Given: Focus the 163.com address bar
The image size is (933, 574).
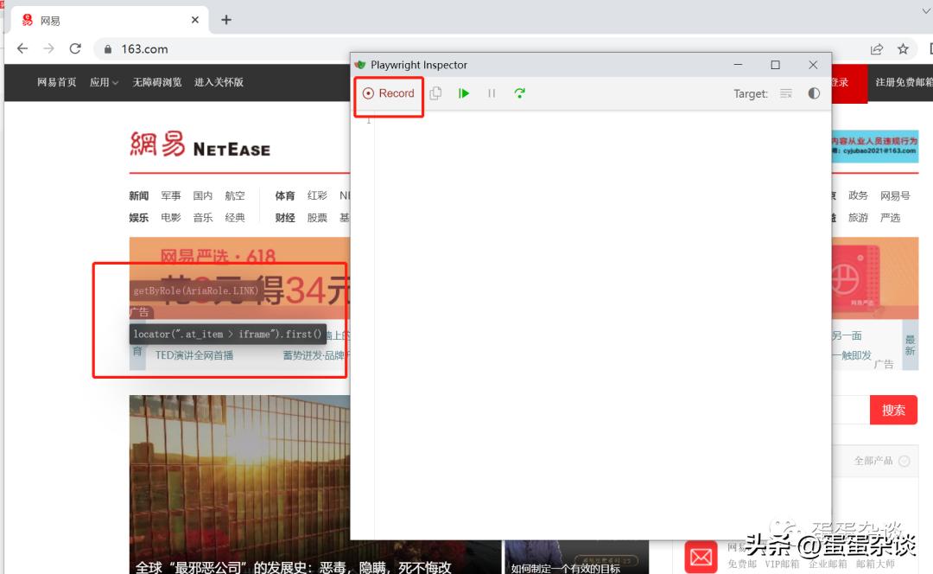Looking at the screenshot, I should [x=476, y=48].
